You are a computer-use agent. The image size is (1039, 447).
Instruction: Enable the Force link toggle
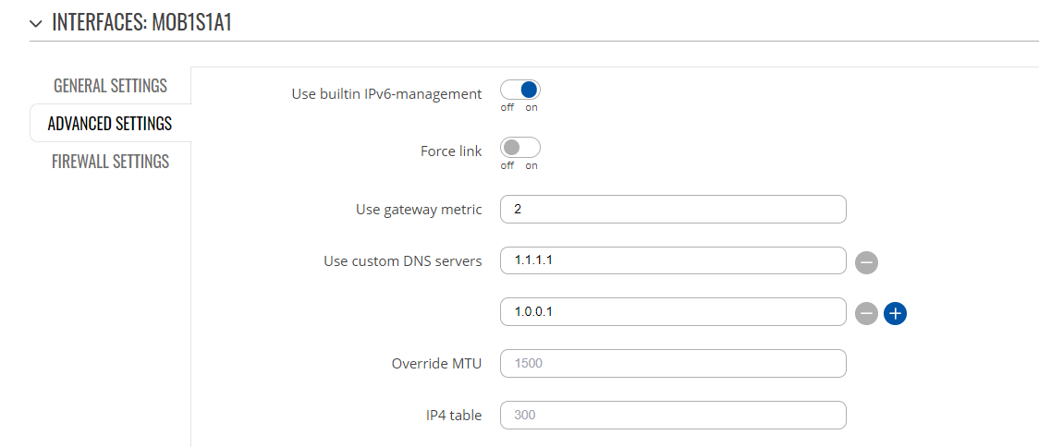pyautogui.click(x=520, y=147)
